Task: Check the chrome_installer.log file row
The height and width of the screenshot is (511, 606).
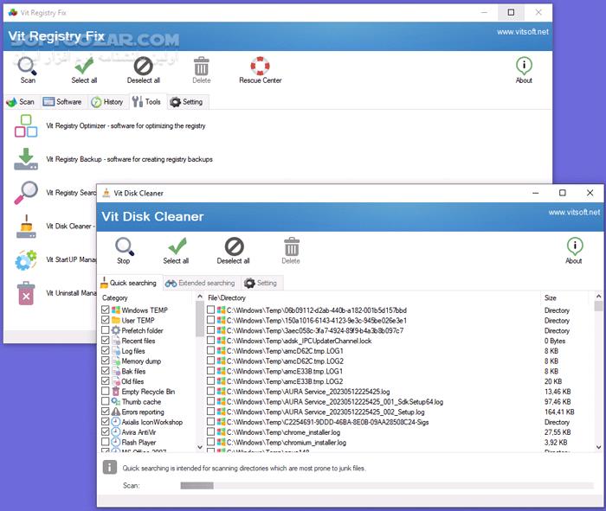Action: (210, 431)
